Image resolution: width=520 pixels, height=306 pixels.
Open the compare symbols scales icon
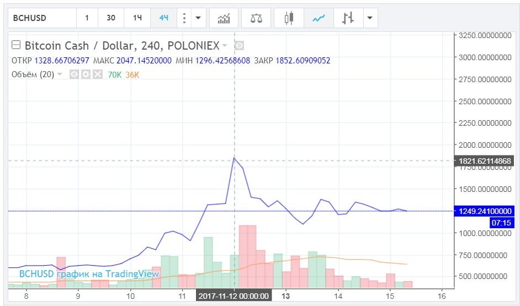256,18
